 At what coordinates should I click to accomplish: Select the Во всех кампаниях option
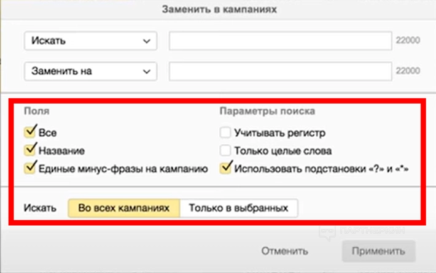(x=123, y=207)
